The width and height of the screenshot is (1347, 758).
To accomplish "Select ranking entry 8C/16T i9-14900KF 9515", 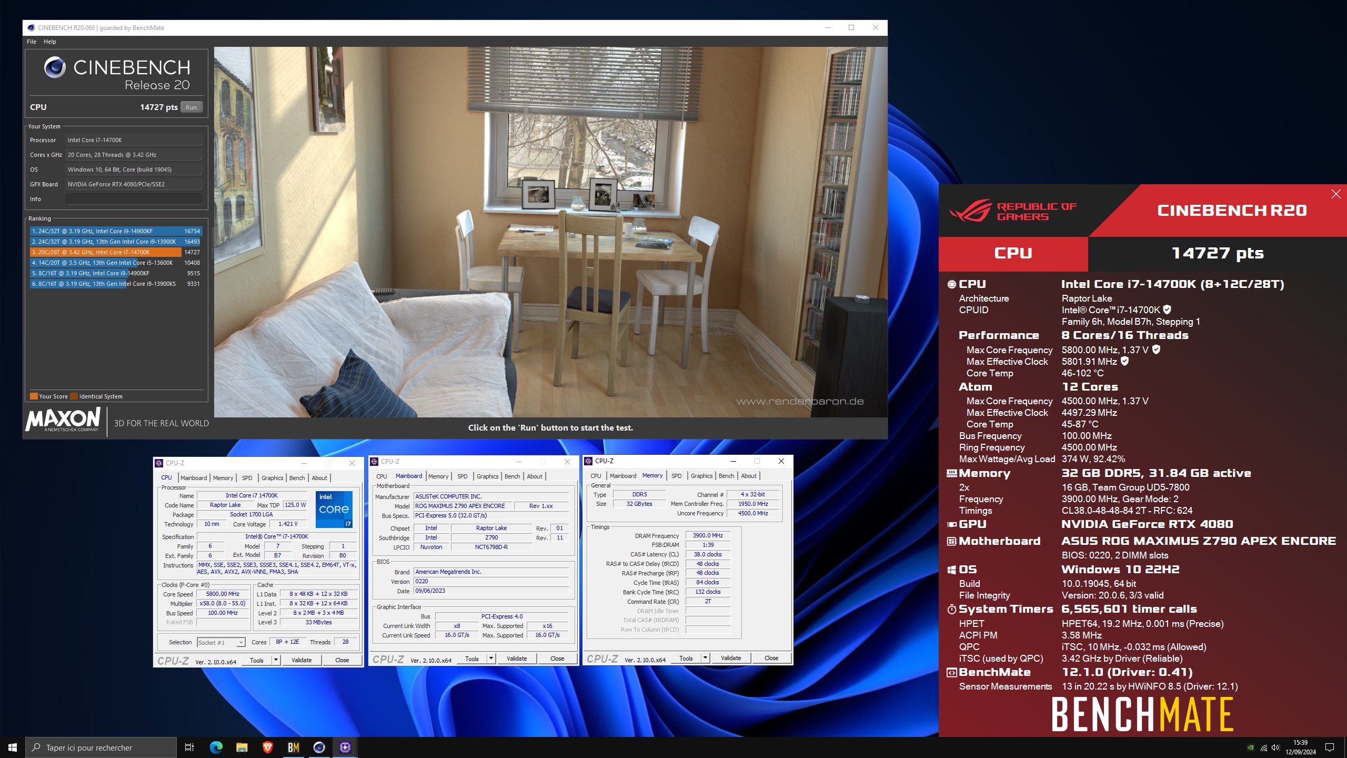I will pos(116,273).
